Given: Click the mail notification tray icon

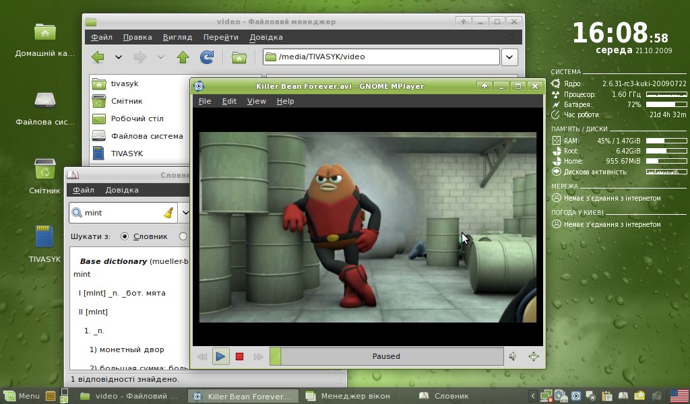Looking at the screenshot, I should pyautogui.click(x=639, y=396).
